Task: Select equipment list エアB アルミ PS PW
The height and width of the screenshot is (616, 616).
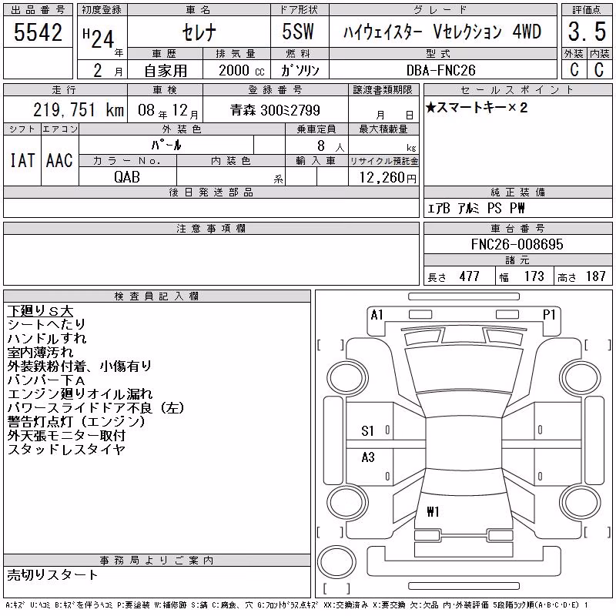Action: (x=476, y=208)
